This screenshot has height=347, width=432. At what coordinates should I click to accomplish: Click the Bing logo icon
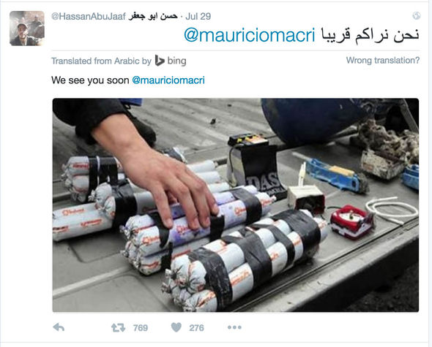160,61
